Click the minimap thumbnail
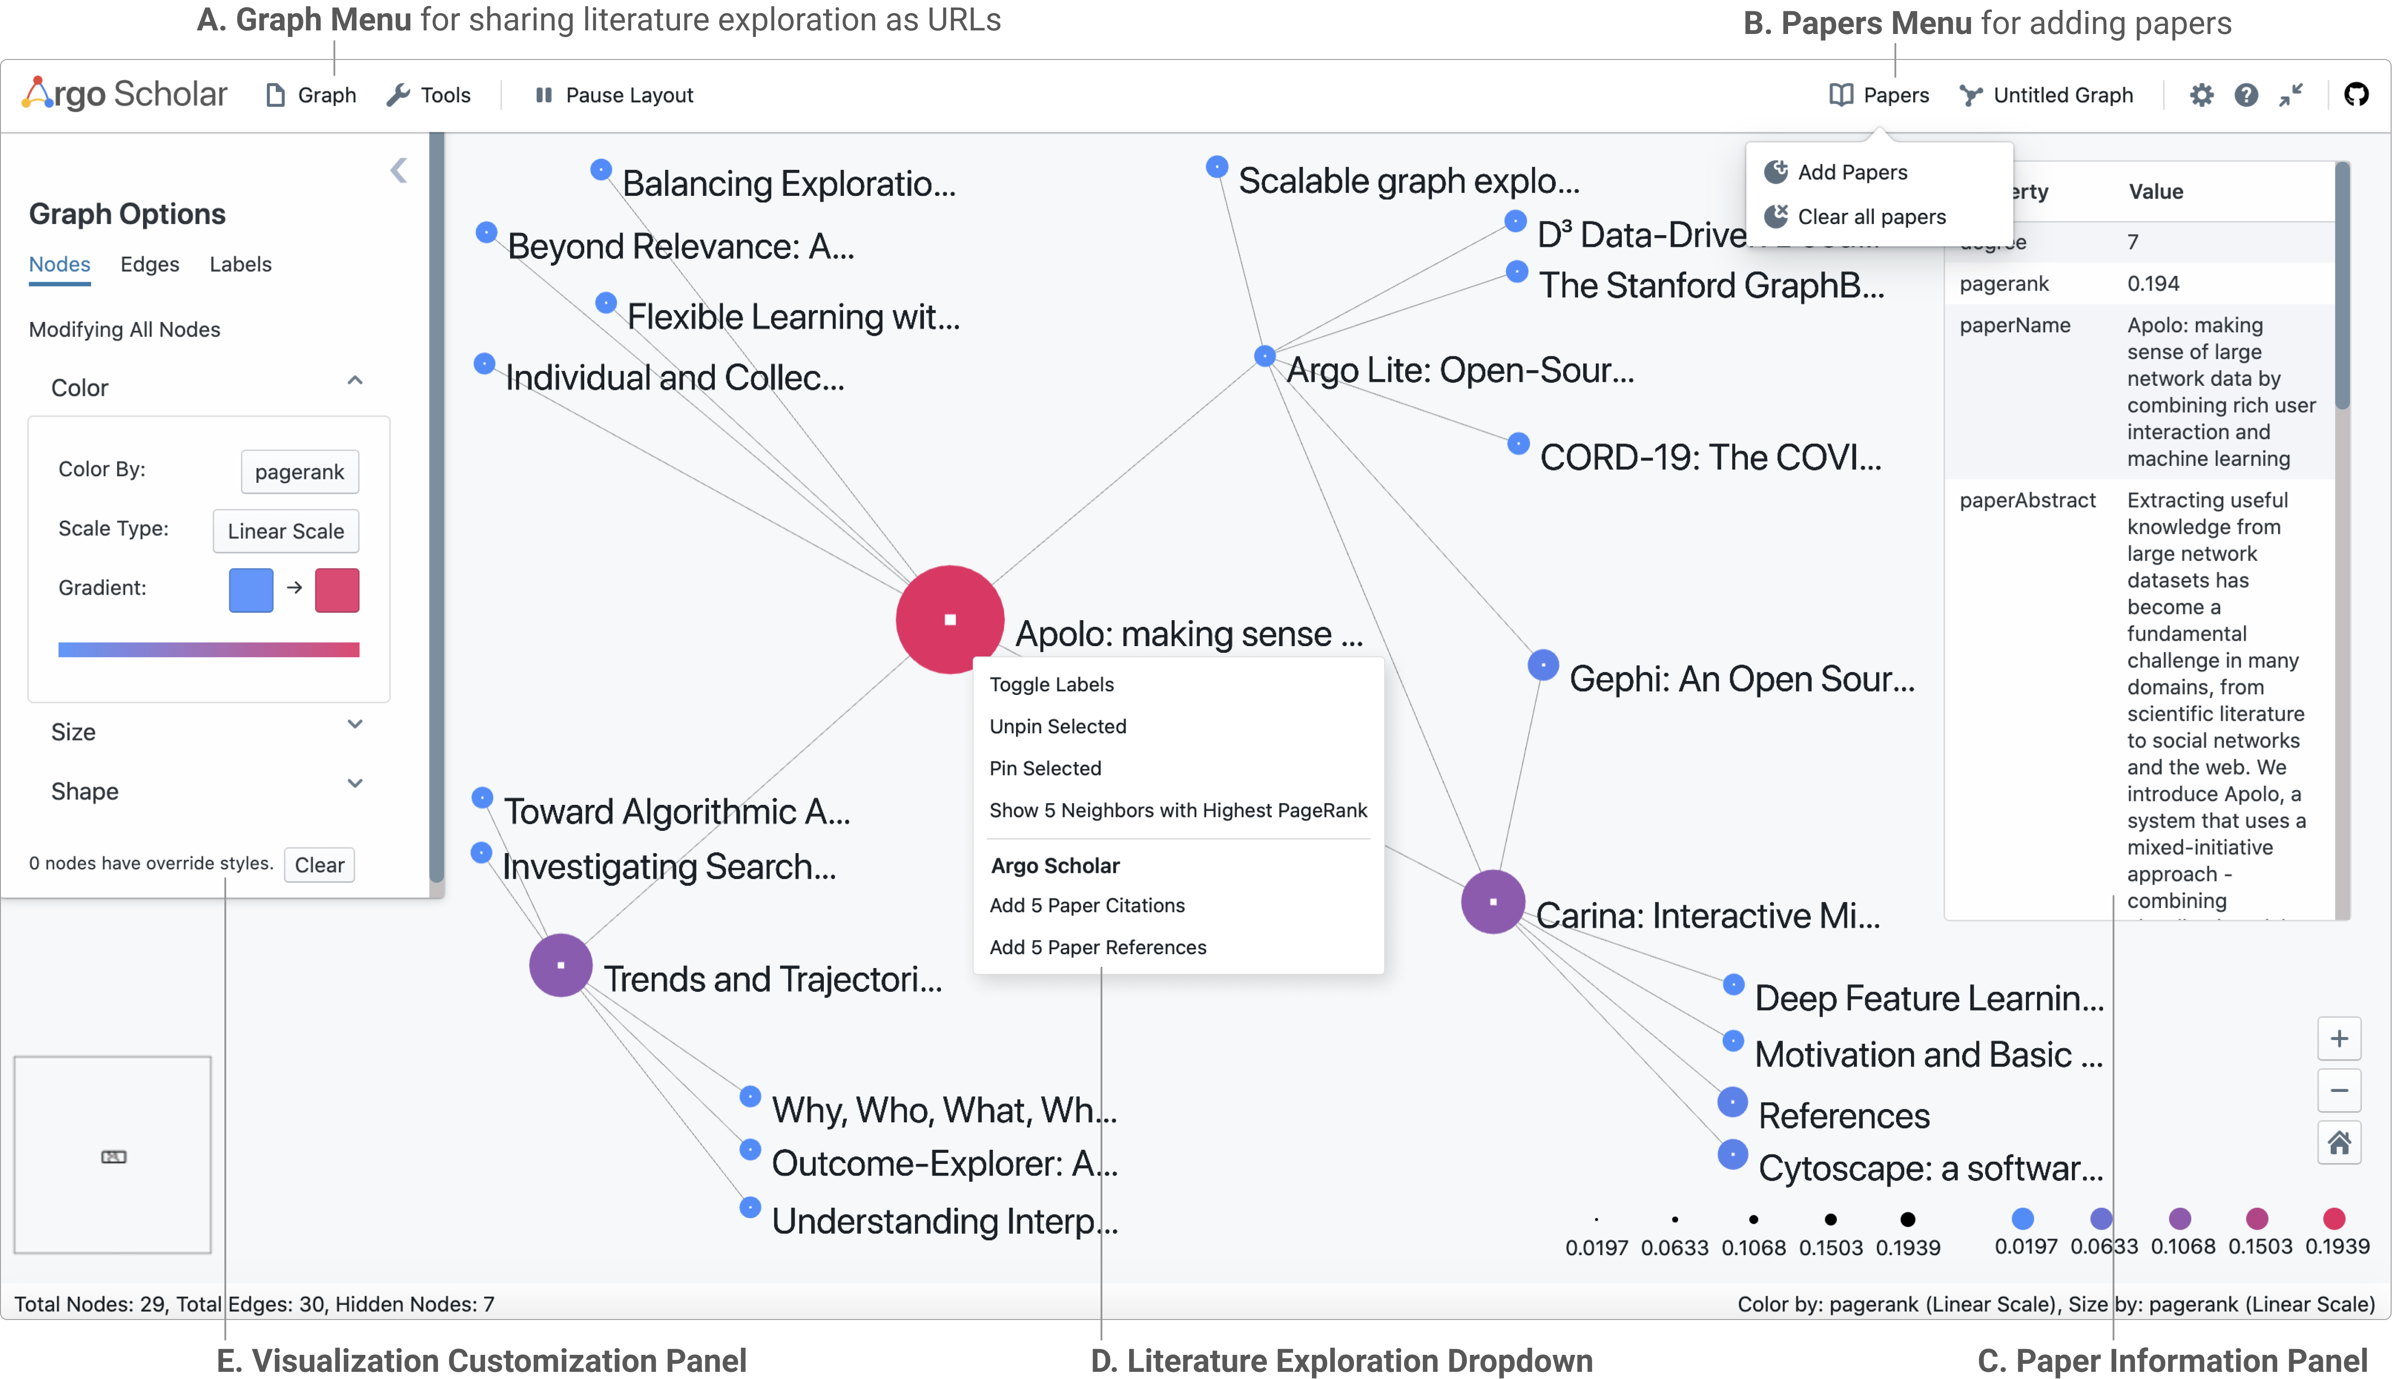Viewport: 2392px width, 1379px height. click(113, 1155)
